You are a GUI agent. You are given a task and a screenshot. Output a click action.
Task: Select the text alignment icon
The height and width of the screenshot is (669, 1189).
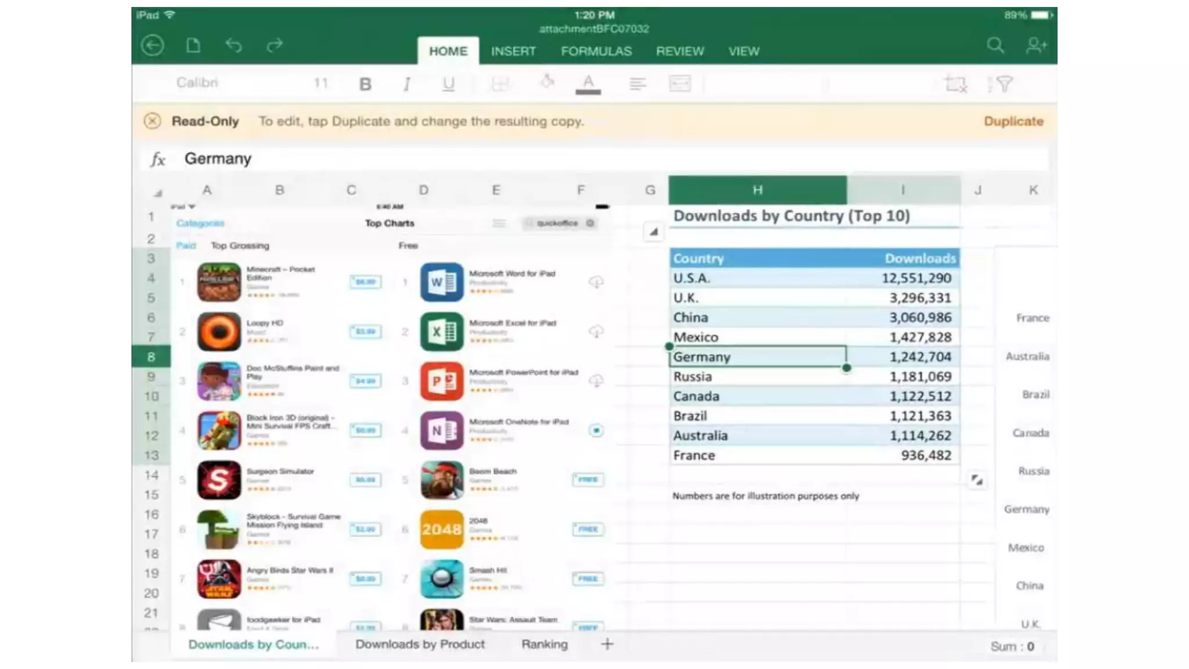tap(637, 84)
